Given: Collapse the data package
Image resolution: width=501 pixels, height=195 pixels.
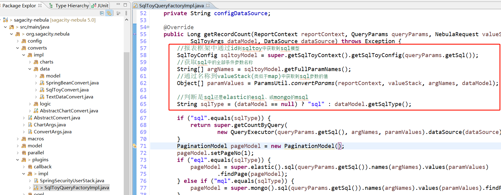Looking at the screenshot, I should pos(30,69).
